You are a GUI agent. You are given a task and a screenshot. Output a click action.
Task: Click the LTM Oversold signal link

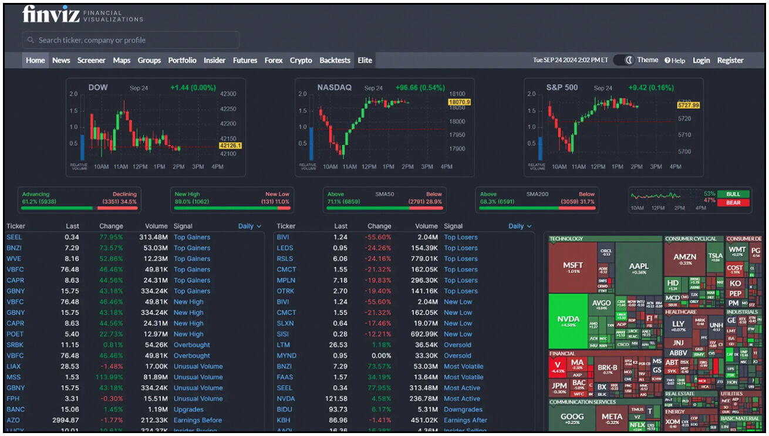point(457,345)
